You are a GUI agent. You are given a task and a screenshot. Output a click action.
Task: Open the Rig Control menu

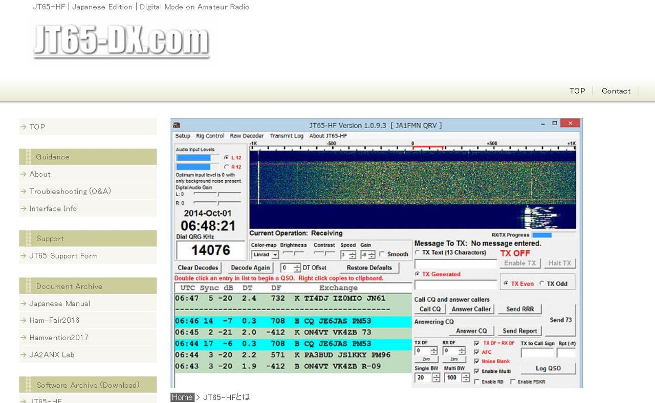click(210, 136)
